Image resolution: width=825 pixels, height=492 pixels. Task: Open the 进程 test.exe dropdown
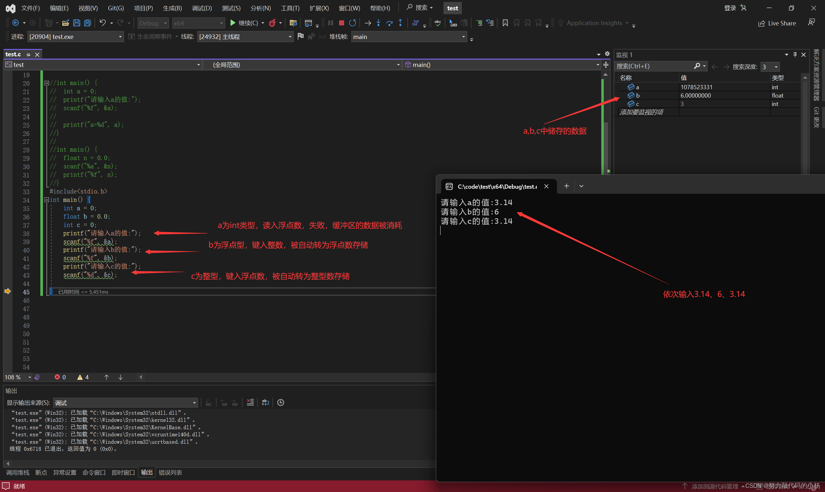click(120, 37)
